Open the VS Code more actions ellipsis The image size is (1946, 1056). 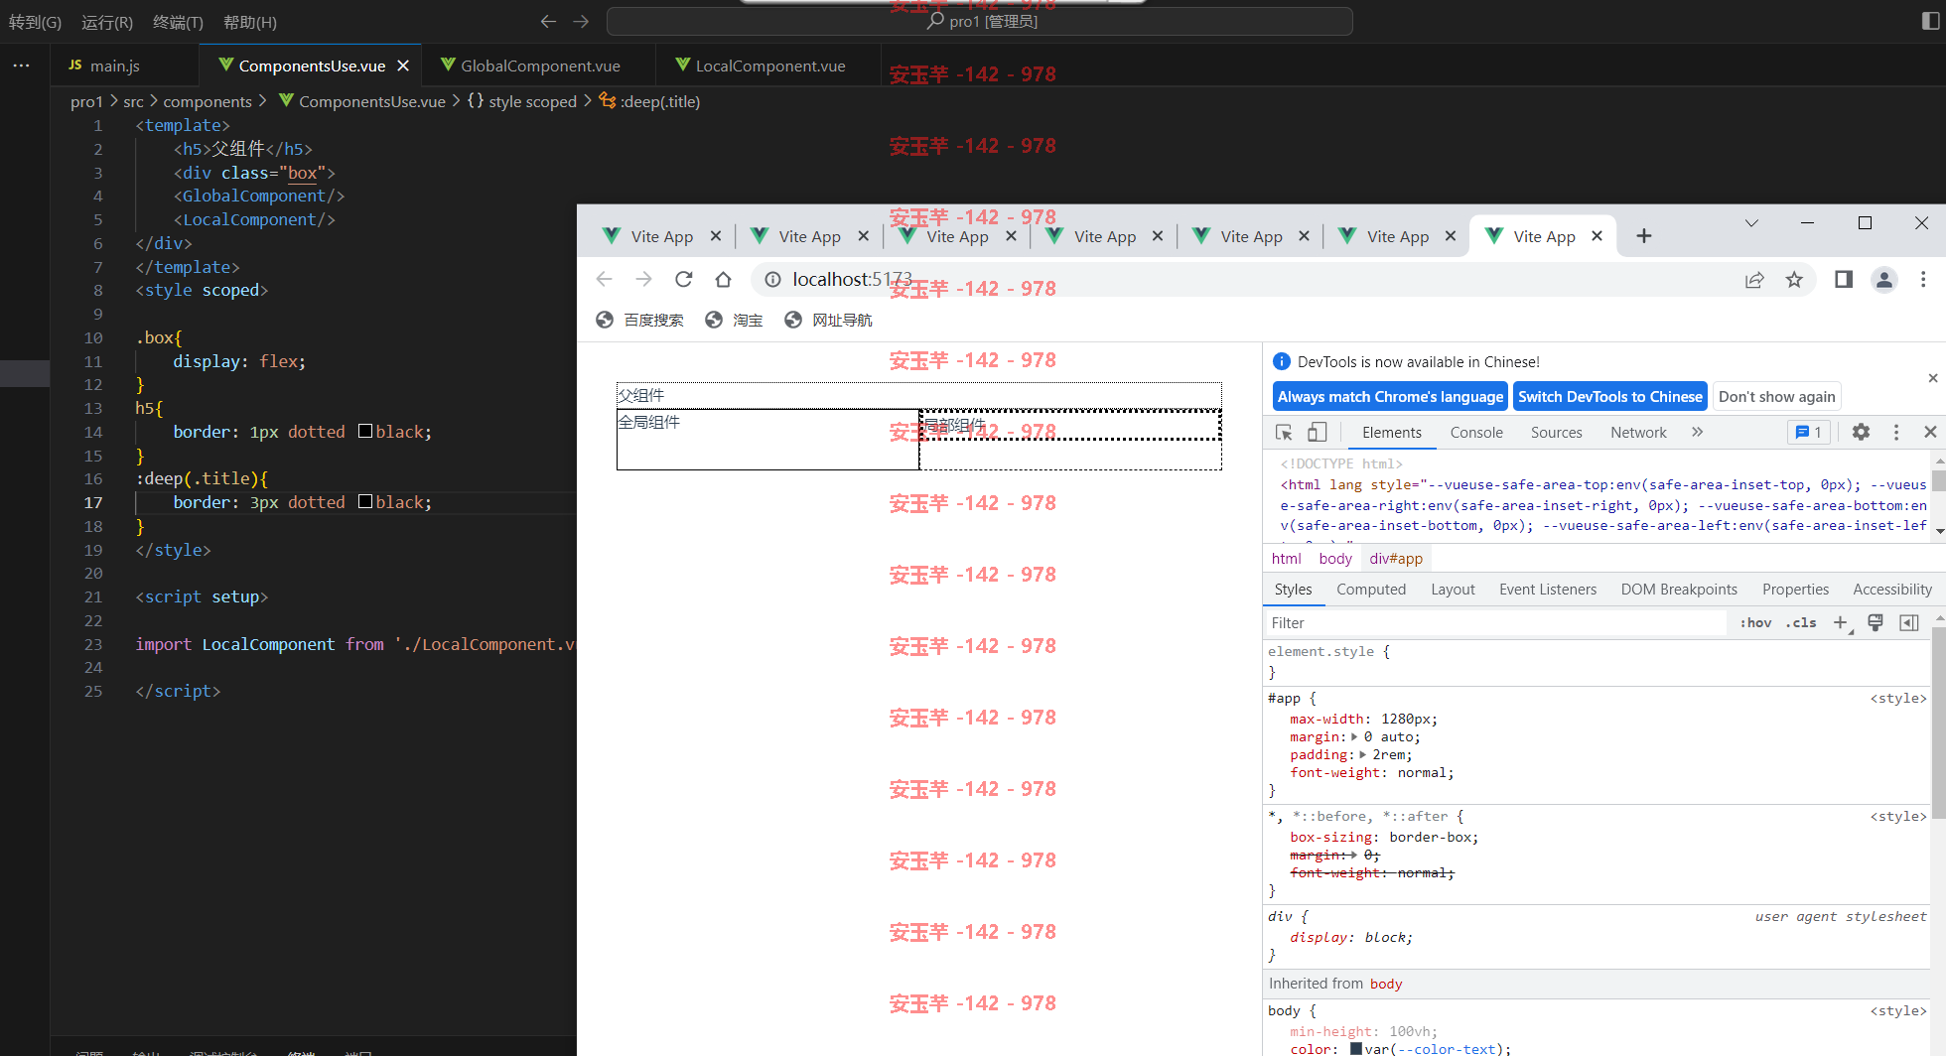click(21, 66)
